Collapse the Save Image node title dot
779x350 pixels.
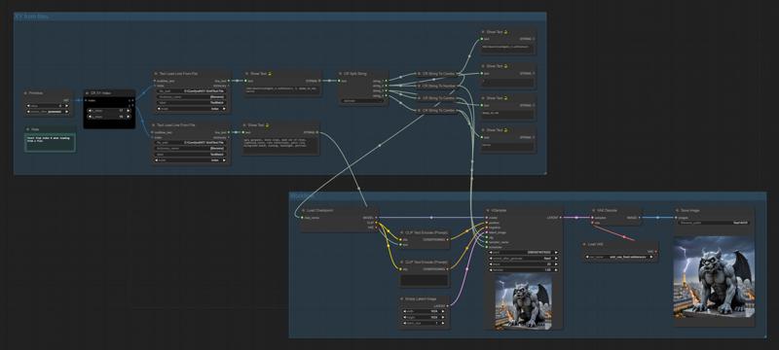(x=677, y=210)
